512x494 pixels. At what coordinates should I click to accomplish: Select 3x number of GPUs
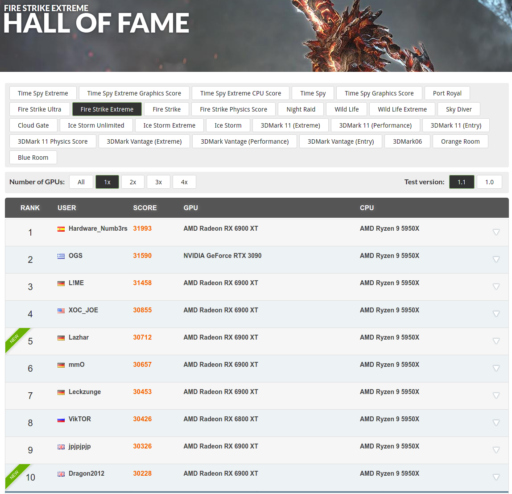click(x=158, y=182)
